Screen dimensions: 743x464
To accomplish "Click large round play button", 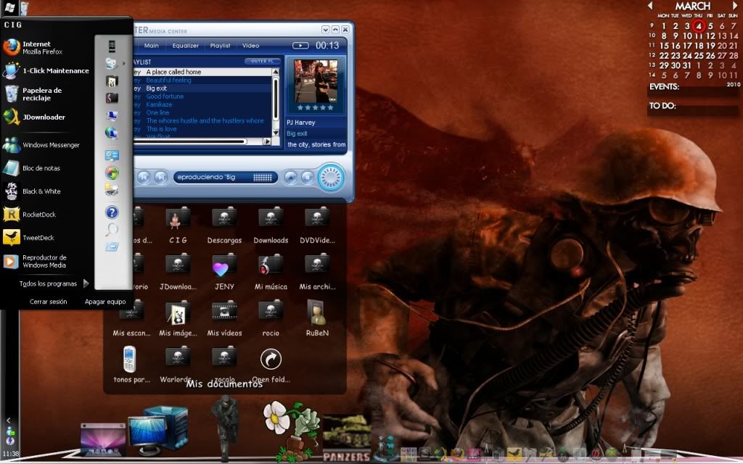I will (x=330, y=178).
